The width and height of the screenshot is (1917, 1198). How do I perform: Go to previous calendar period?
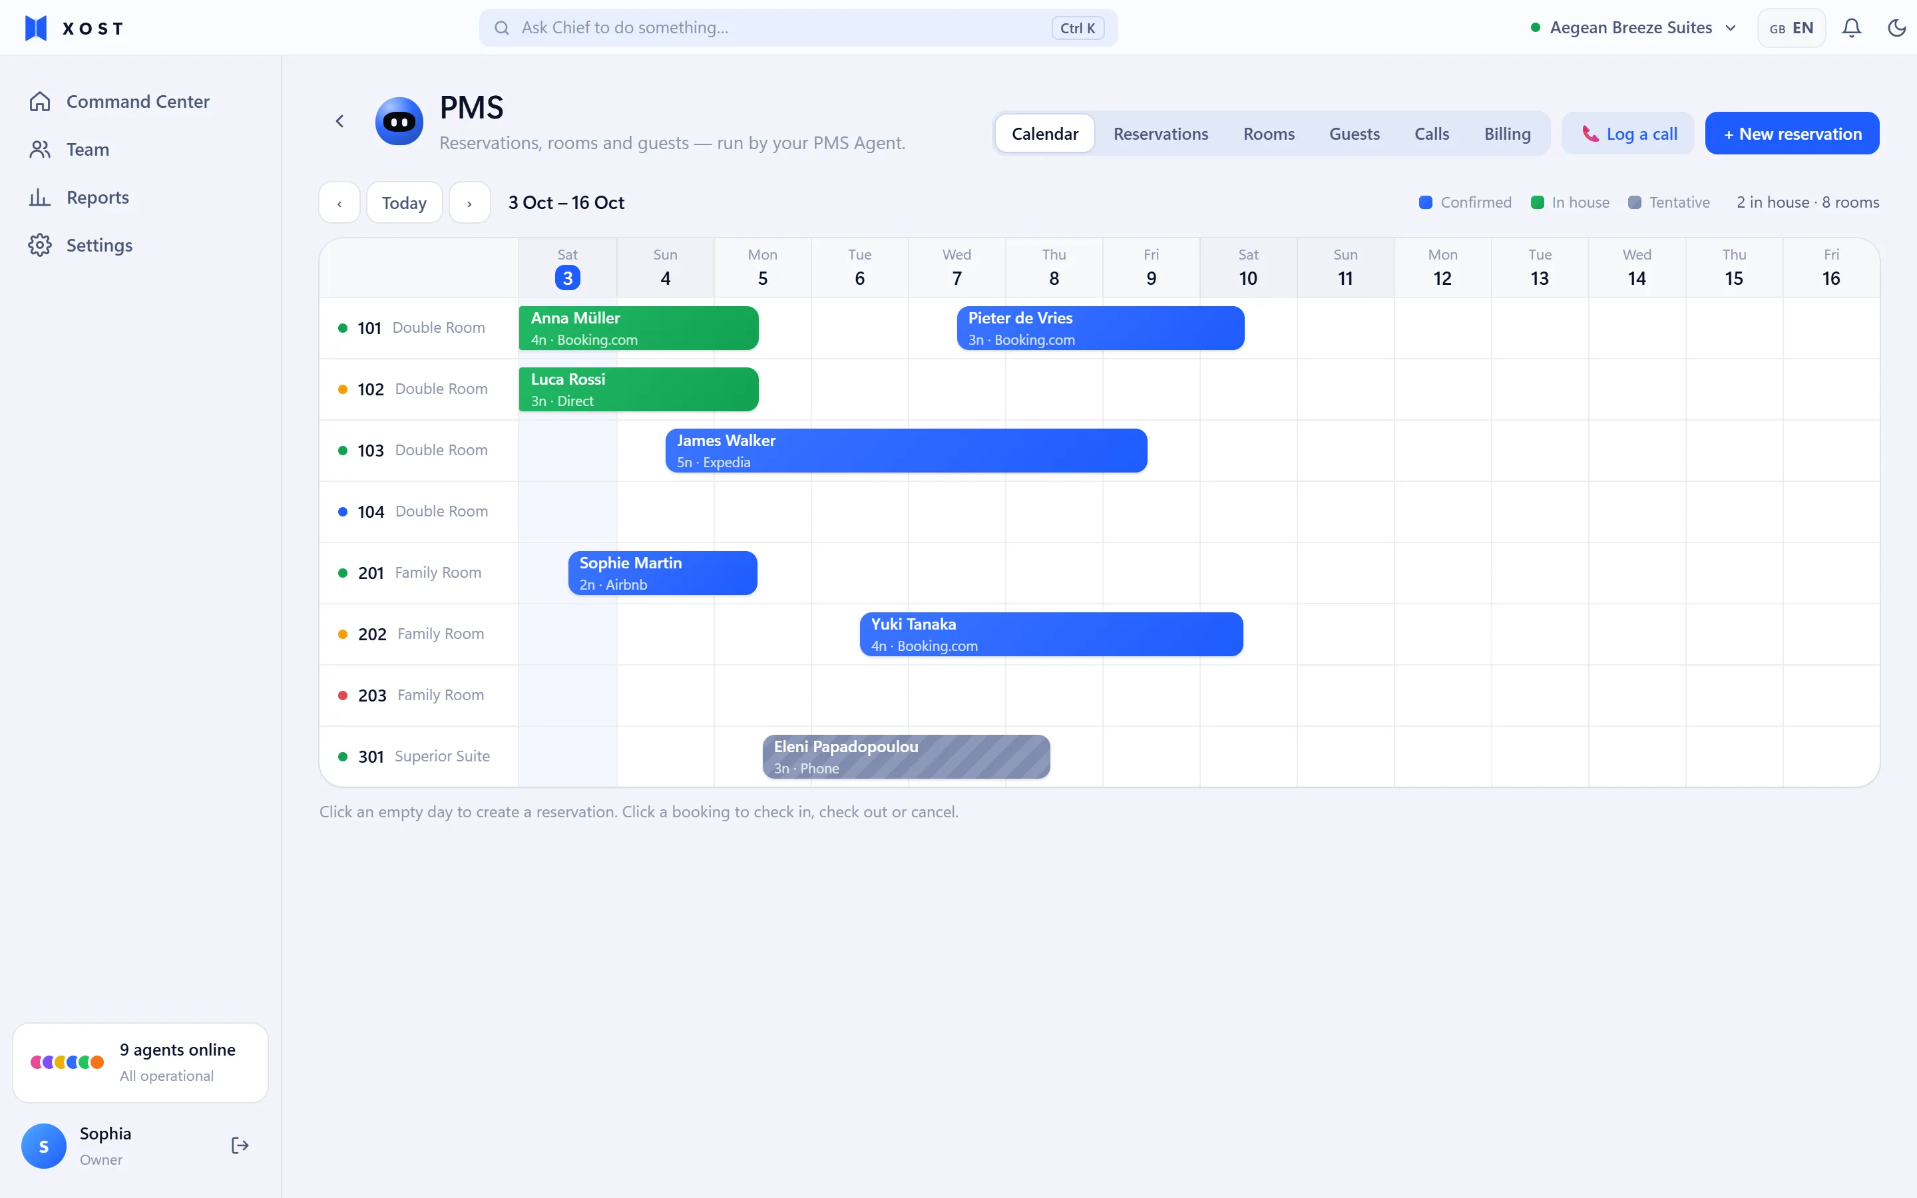coord(340,203)
